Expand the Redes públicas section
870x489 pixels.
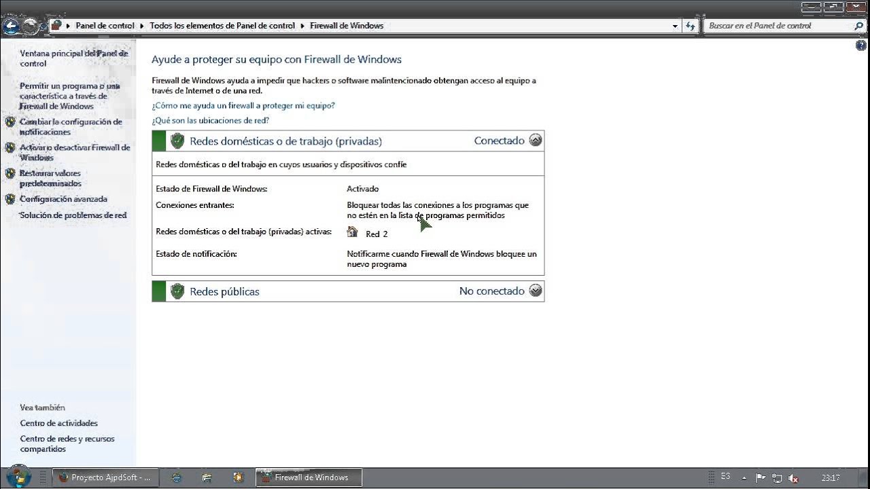536,291
